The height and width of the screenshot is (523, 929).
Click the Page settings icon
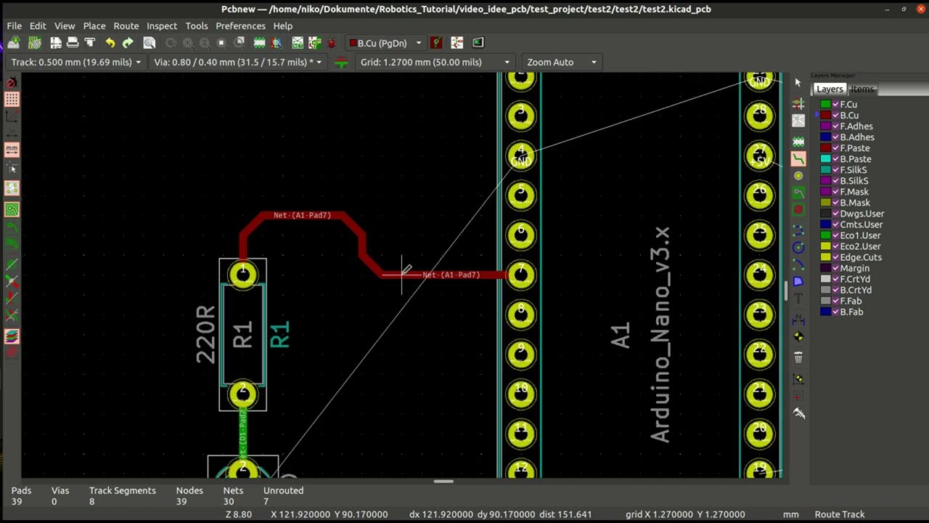56,43
